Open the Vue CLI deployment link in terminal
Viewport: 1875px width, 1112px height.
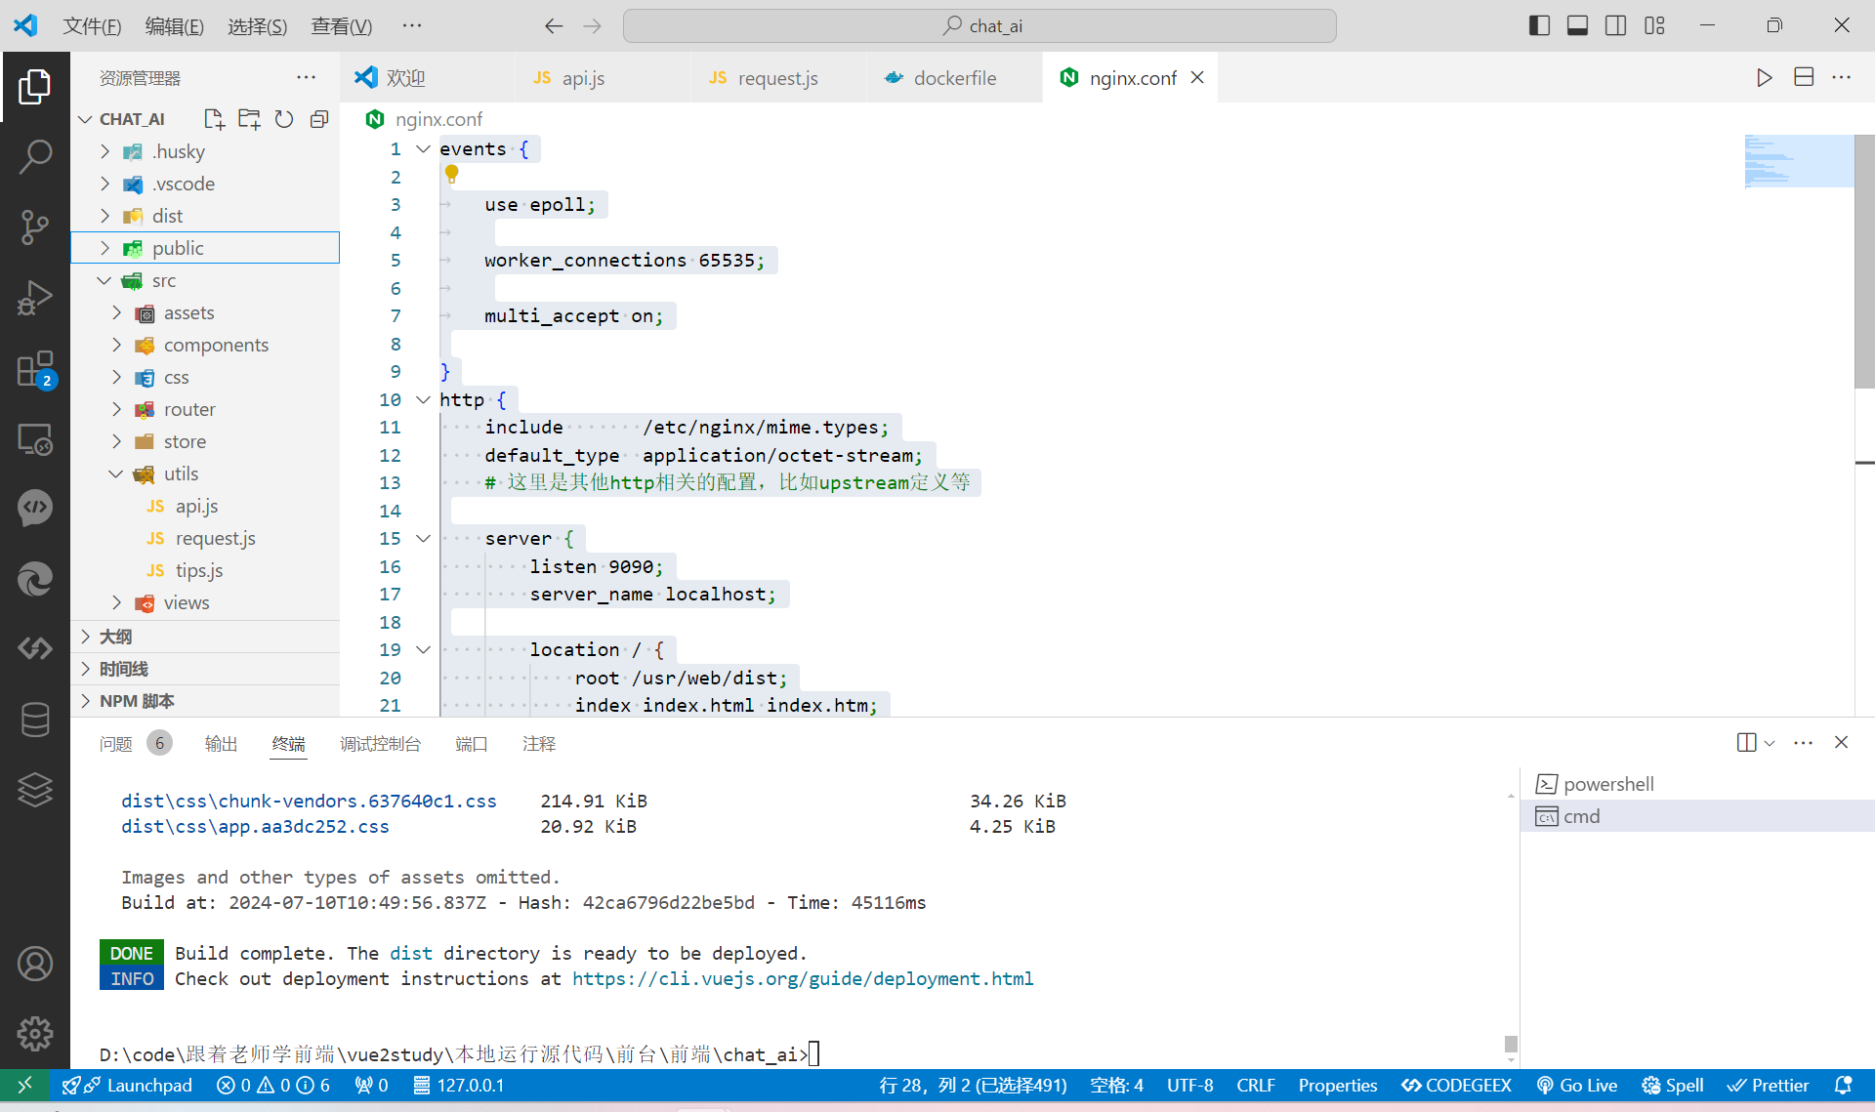pos(802,978)
